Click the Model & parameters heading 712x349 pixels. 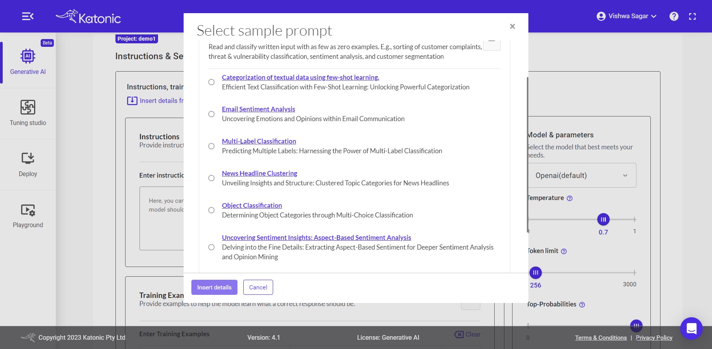click(x=561, y=135)
